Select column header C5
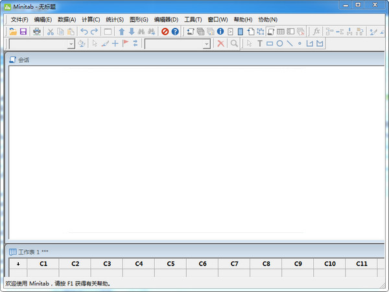 point(171,264)
